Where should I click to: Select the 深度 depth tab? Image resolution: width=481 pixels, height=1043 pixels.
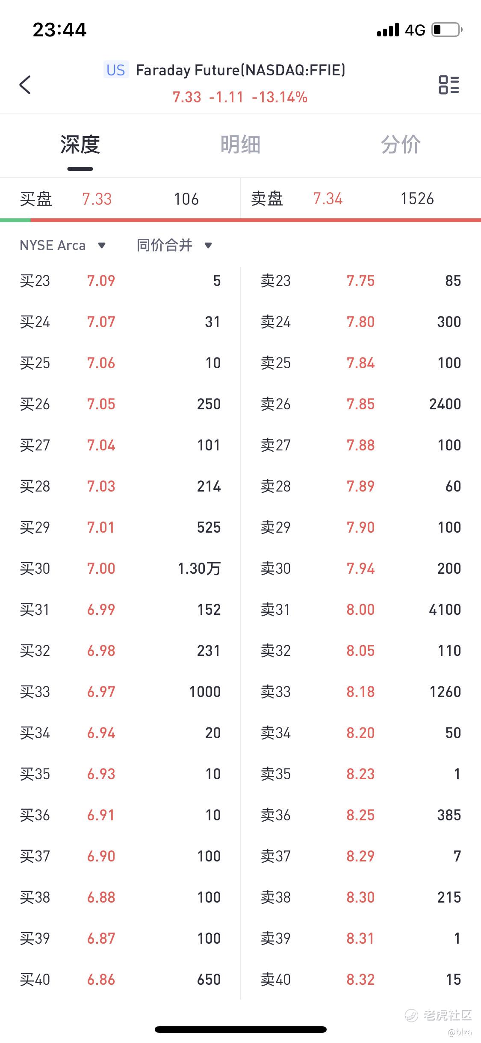pos(80,144)
